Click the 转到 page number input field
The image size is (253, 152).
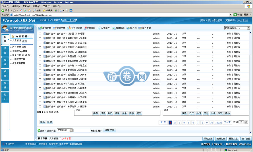pyautogui.click(x=241, y=122)
